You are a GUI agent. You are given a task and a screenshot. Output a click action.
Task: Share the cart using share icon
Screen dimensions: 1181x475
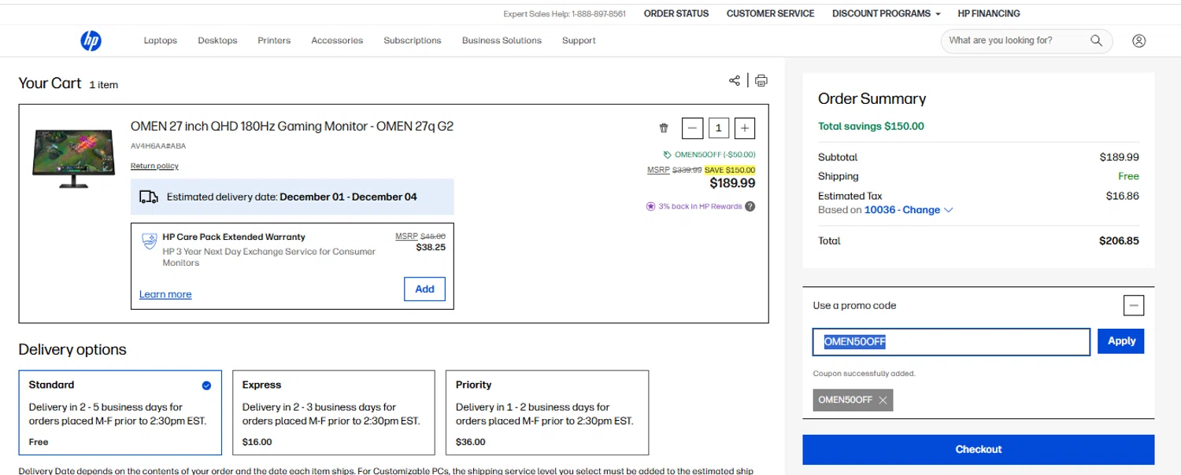click(735, 80)
